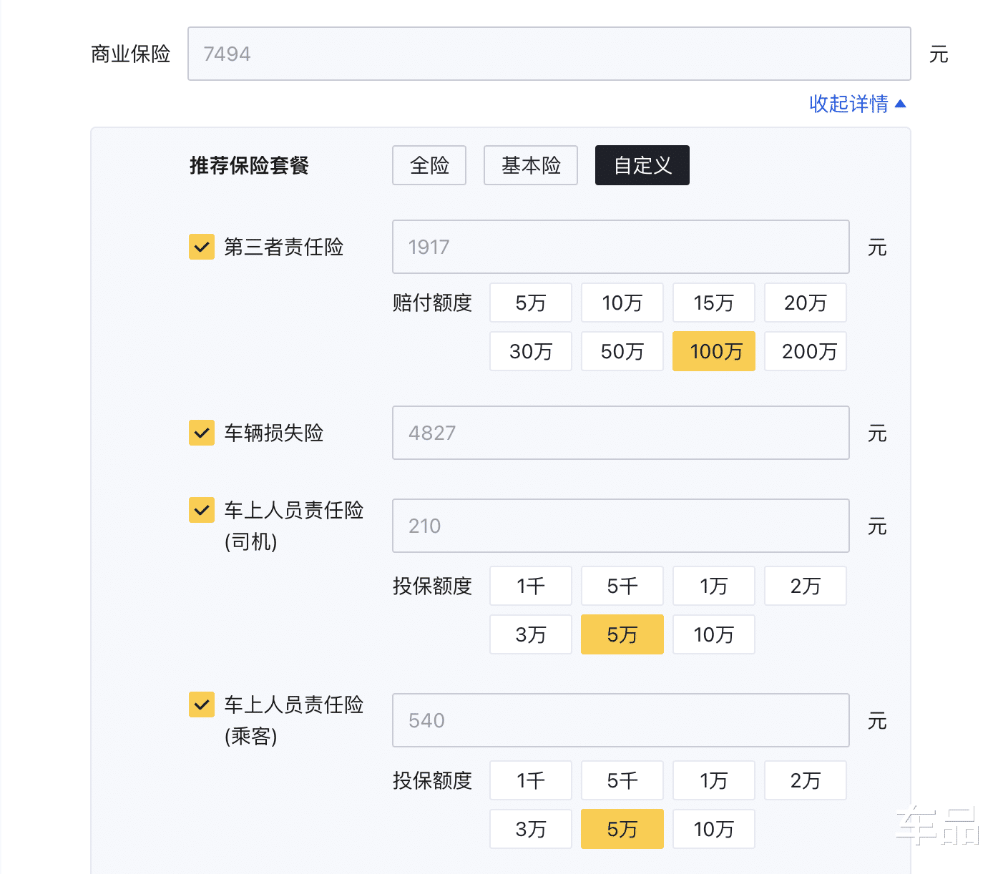Uncheck the 第三者责任险 checkbox

click(202, 247)
